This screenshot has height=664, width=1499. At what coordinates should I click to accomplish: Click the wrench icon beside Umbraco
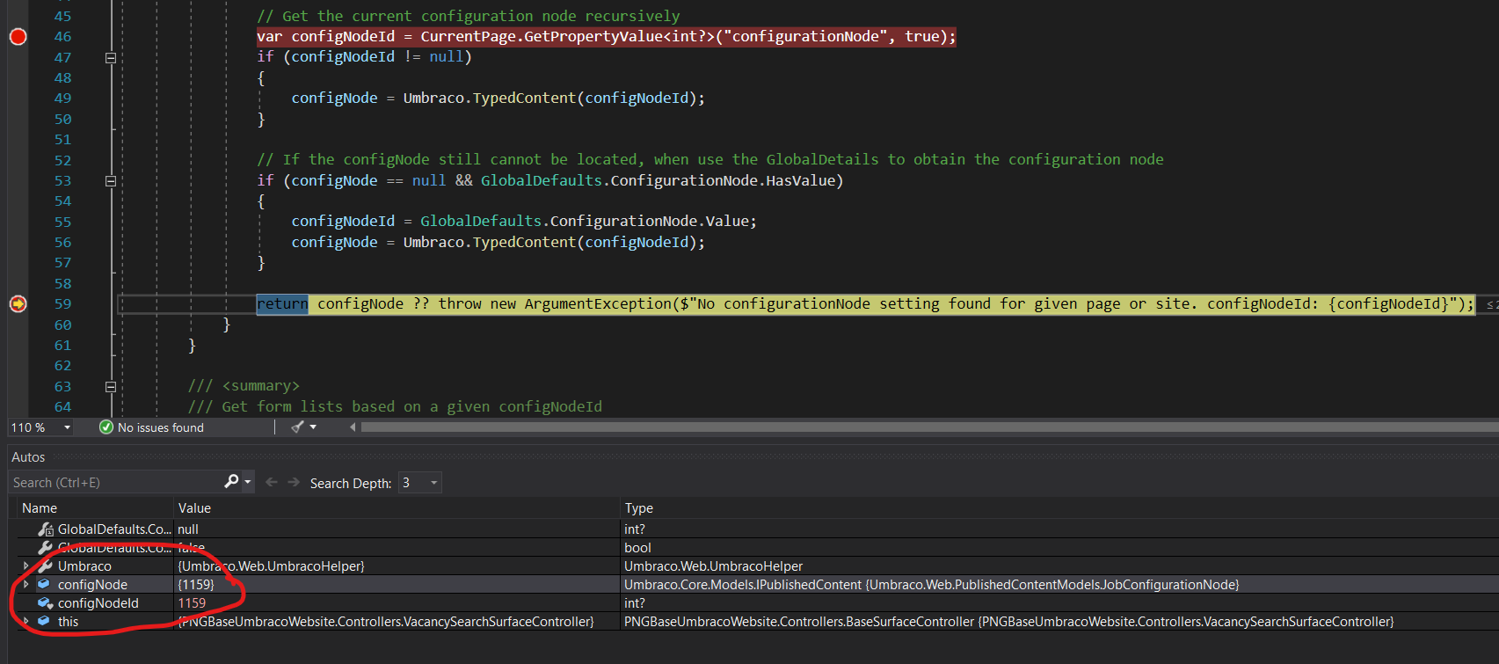46,566
